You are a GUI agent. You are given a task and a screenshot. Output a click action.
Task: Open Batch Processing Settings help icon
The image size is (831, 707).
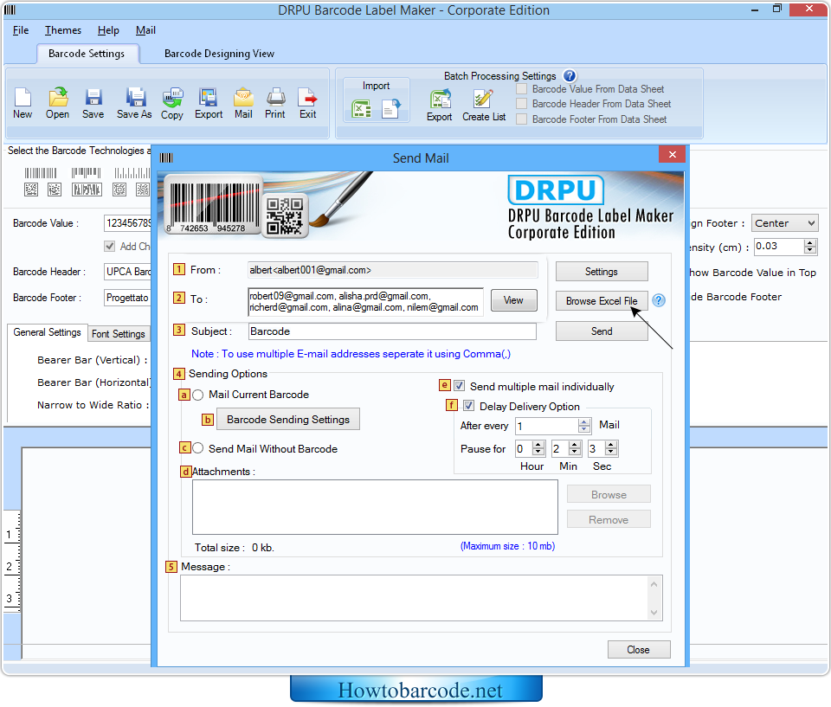pyautogui.click(x=570, y=76)
